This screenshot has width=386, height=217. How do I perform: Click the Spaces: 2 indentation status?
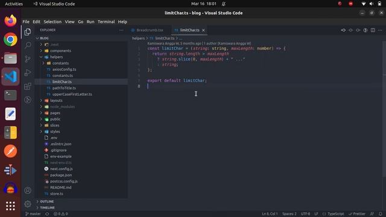tap(289, 214)
